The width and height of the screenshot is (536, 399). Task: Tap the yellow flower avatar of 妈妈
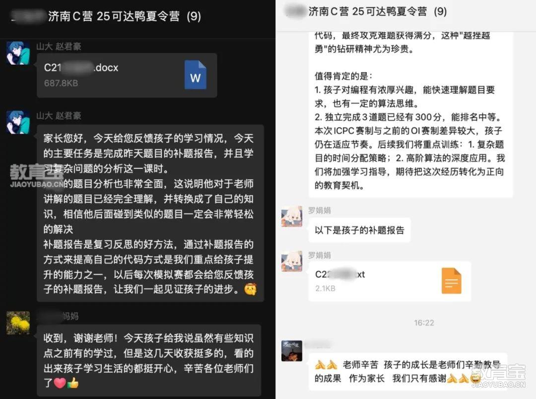[18, 322]
